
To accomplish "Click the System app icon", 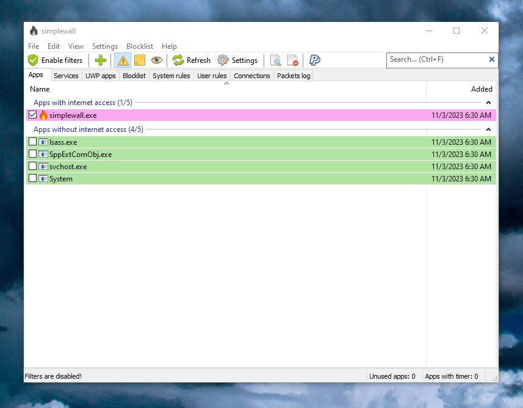I will 43,178.
